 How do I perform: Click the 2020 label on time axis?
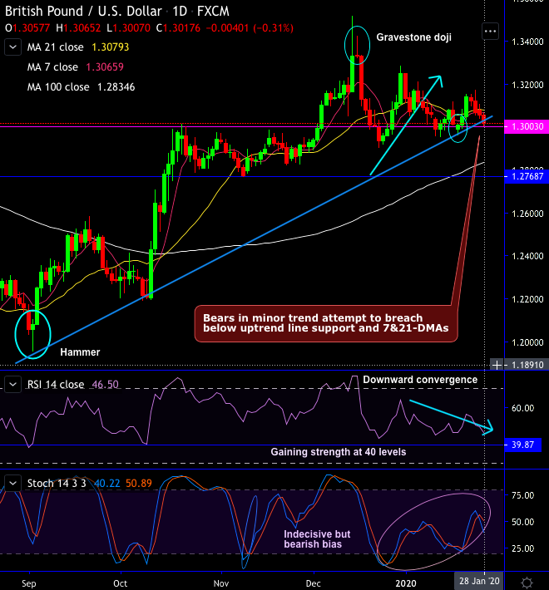tap(406, 583)
